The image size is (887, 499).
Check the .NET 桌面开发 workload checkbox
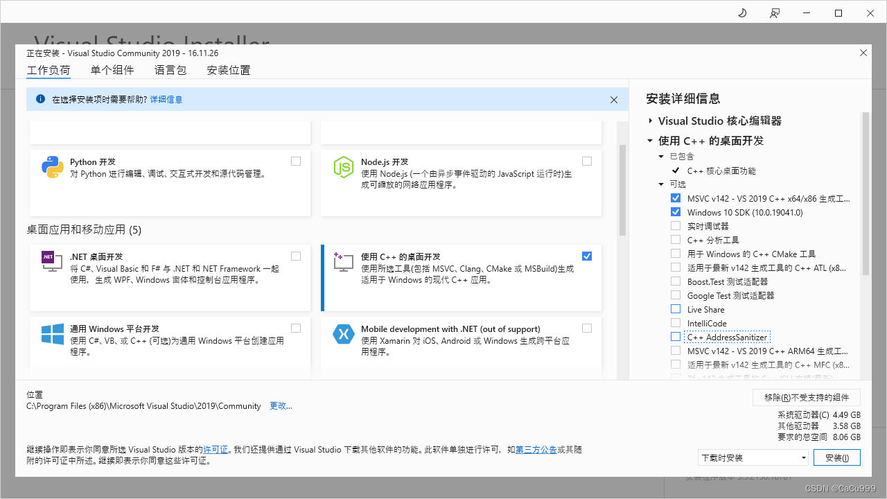tap(296, 256)
